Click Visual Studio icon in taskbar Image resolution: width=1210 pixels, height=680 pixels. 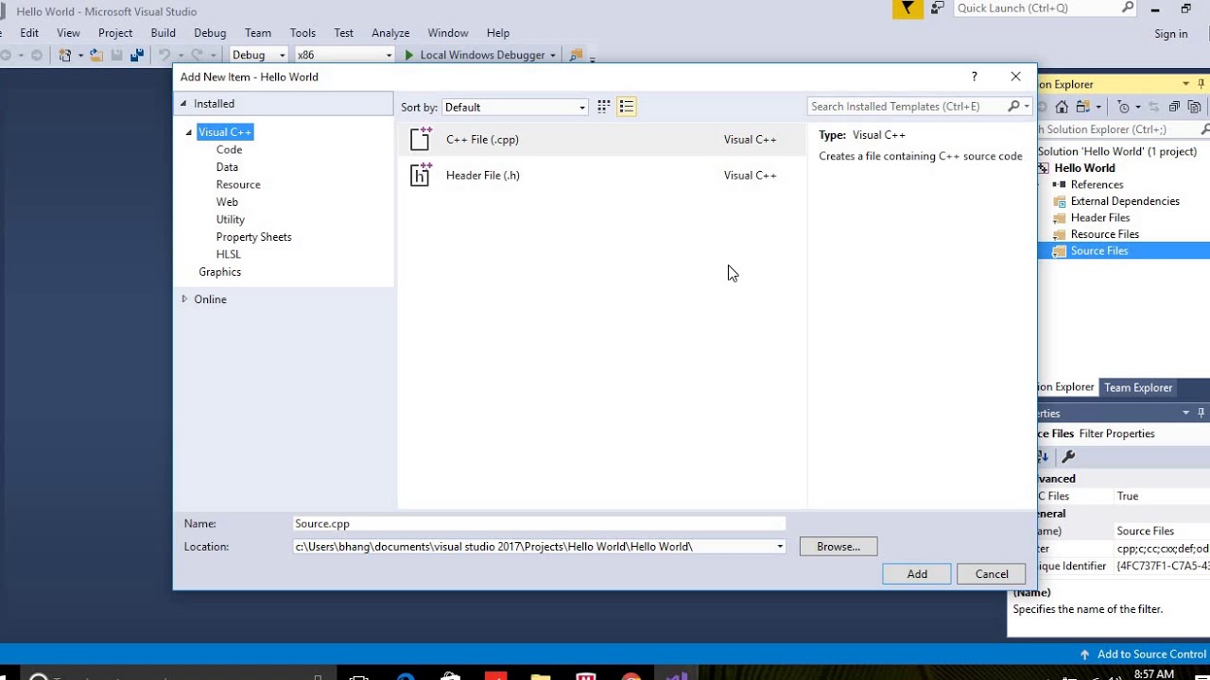pyautogui.click(x=676, y=675)
